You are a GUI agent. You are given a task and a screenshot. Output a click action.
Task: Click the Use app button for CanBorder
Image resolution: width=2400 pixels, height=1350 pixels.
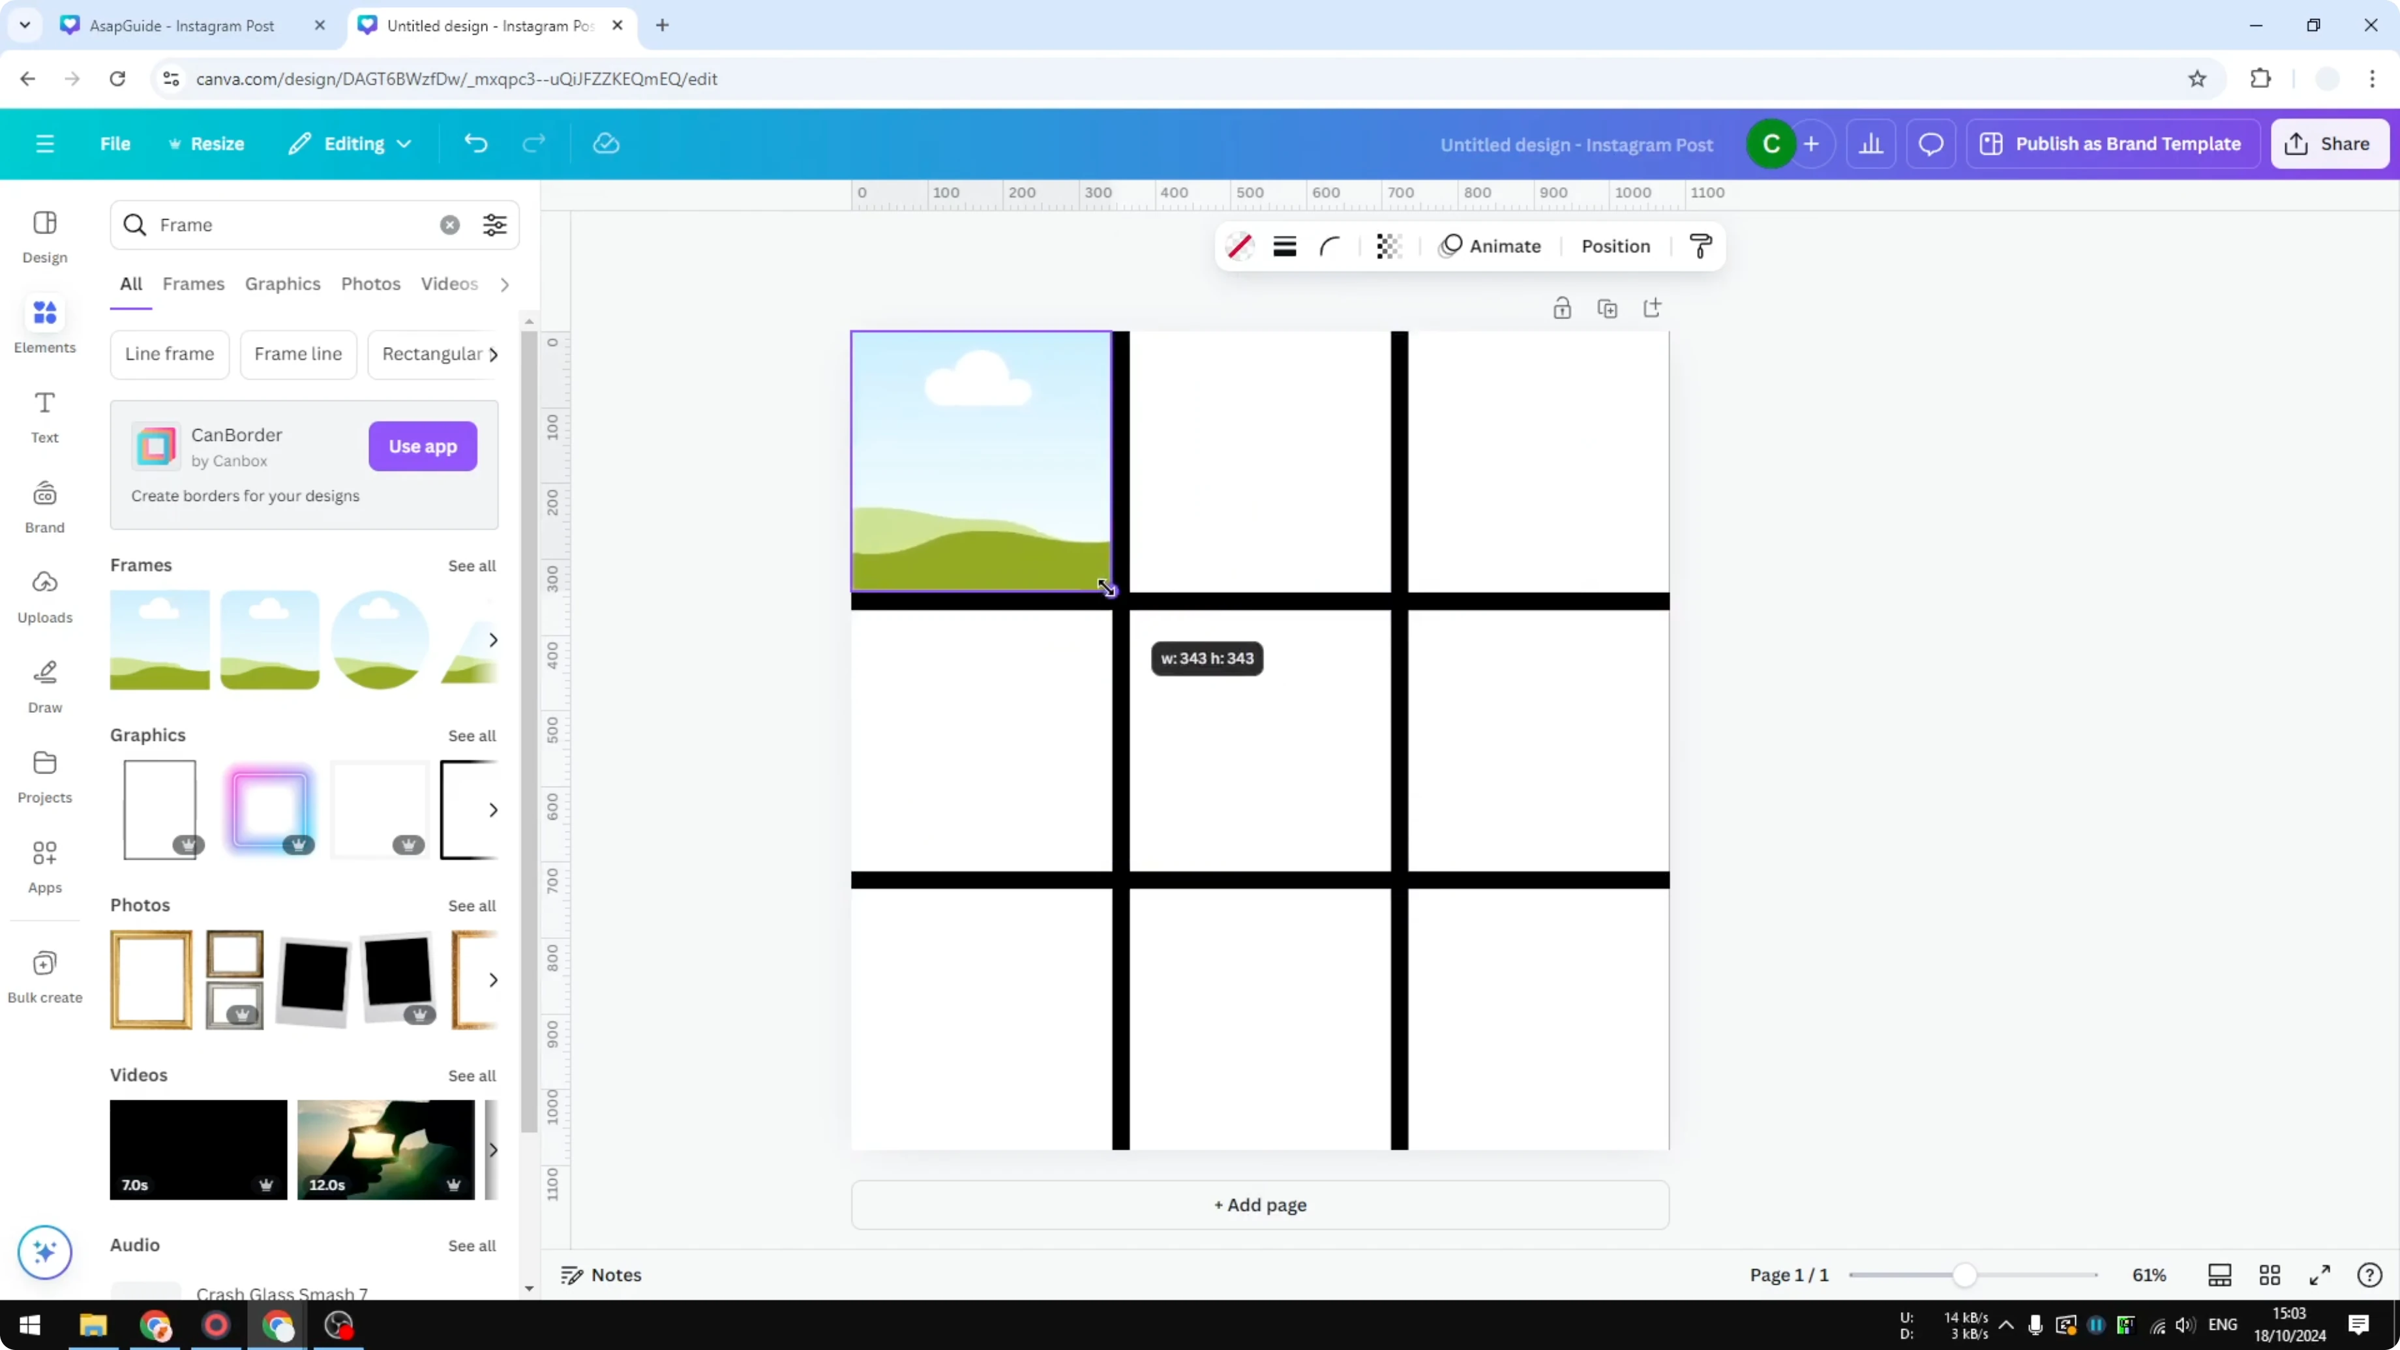coord(422,446)
